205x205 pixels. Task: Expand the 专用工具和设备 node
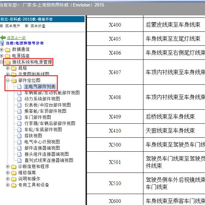[x=8, y=185]
